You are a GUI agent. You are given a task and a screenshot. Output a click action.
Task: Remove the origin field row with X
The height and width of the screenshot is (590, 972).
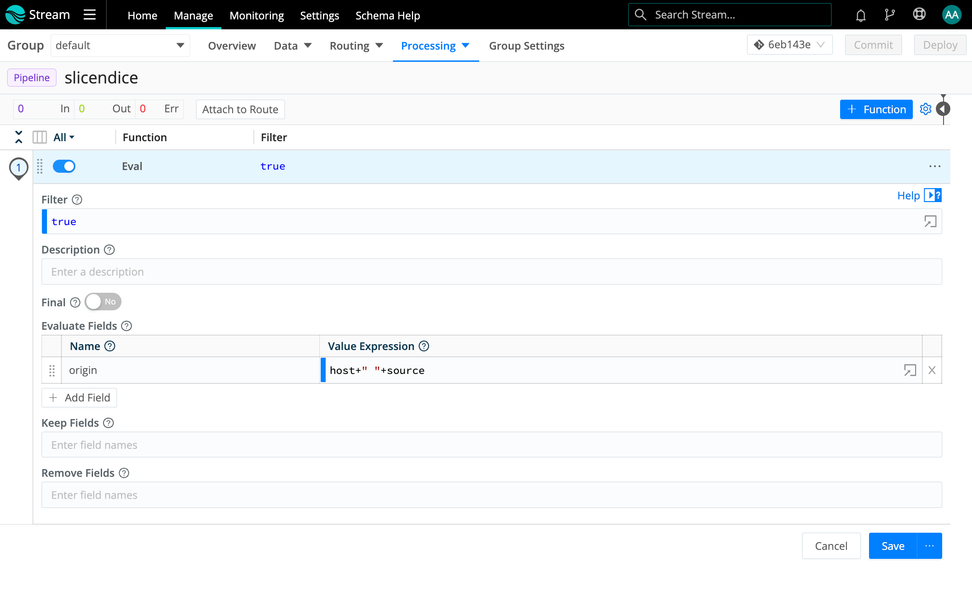click(932, 370)
